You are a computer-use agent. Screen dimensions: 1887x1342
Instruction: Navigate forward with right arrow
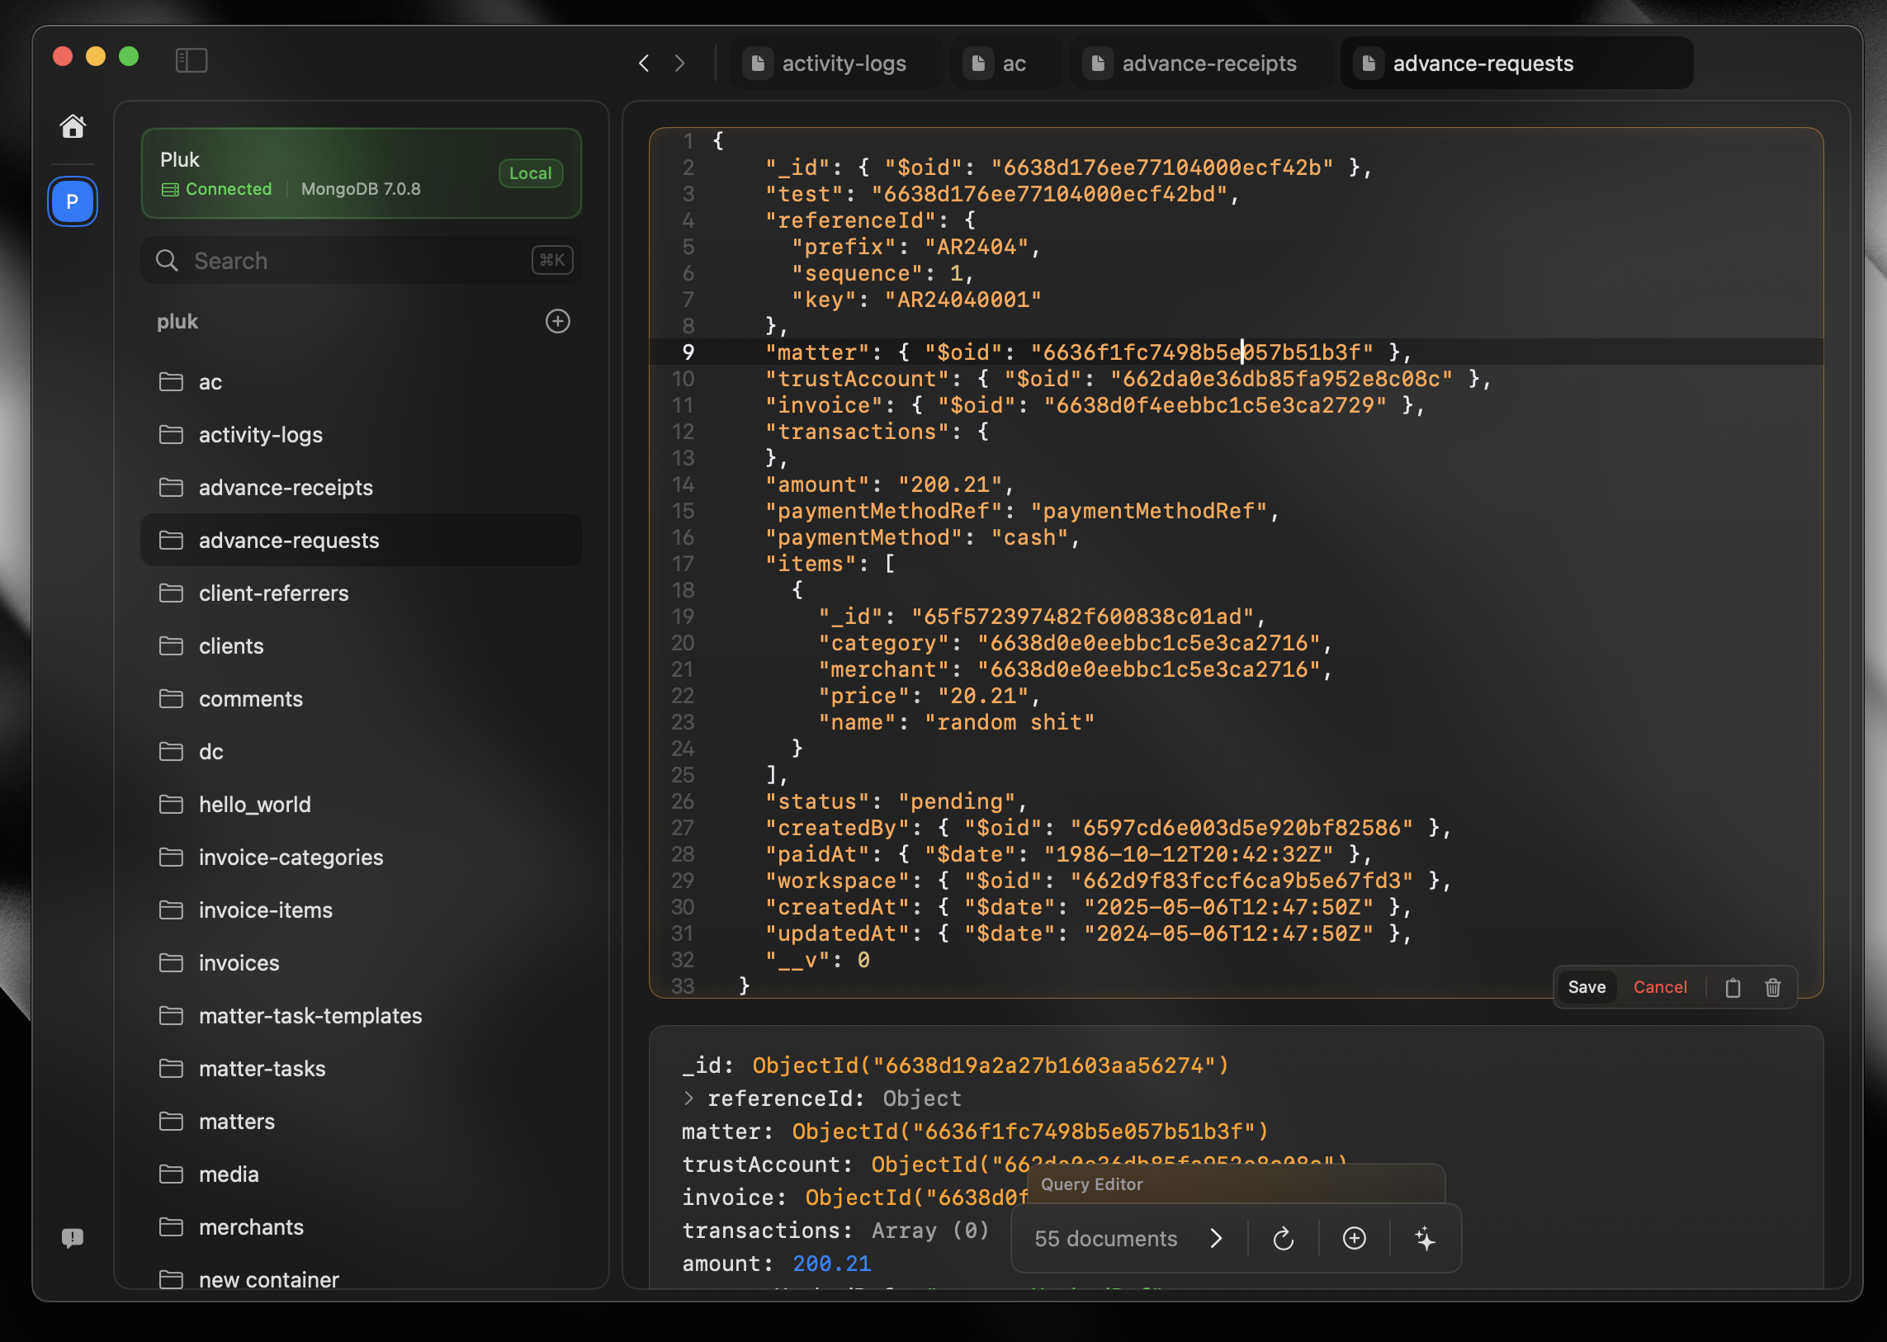(x=679, y=64)
